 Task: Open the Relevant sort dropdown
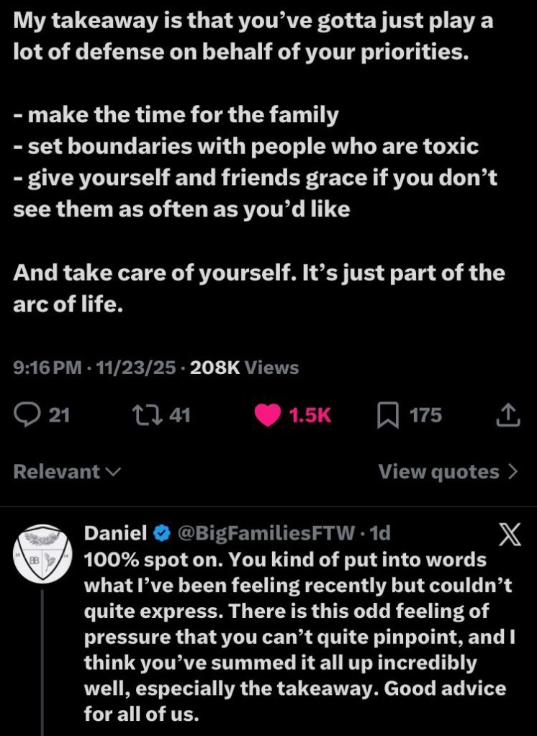(x=67, y=472)
